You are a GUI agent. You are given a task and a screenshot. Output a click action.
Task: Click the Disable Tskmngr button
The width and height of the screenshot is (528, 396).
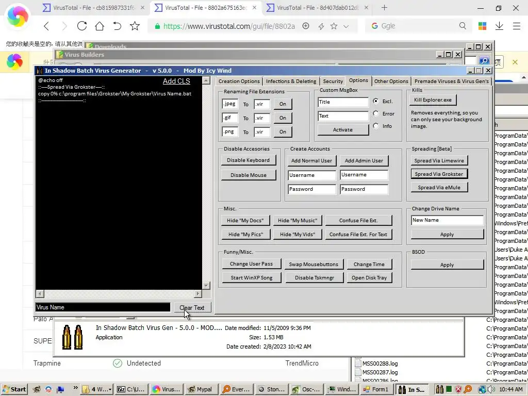(315, 278)
